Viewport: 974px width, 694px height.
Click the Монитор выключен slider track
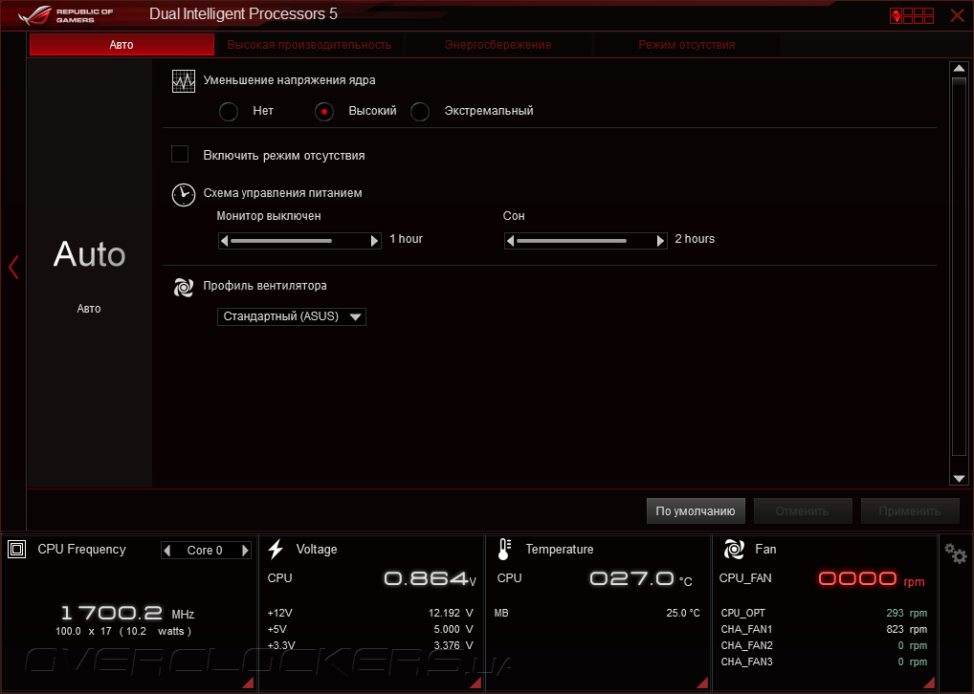pos(299,241)
